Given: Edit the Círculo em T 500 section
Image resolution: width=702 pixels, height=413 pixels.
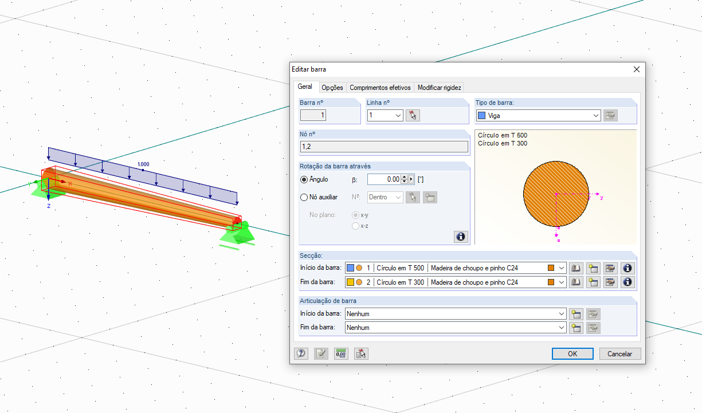Looking at the screenshot, I should 610,268.
